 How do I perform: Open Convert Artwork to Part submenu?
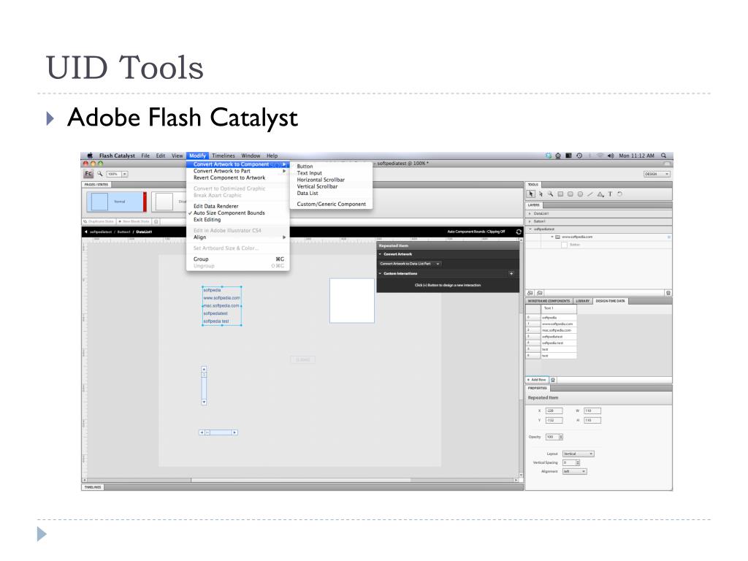pyautogui.click(x=237, y=171)
